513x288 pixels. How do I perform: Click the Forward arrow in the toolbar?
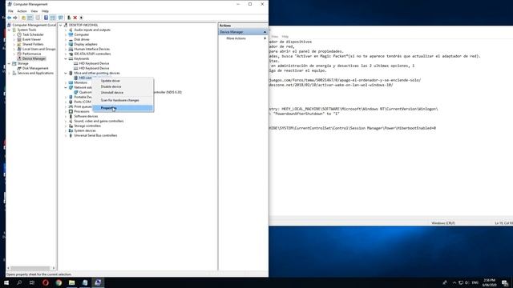[x=15, y=18]
